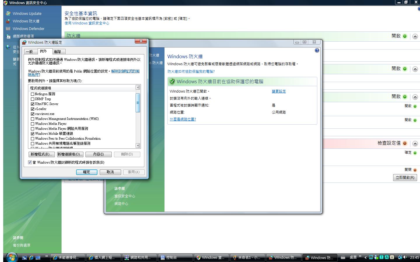Click red status indicator beside 檢查設定值

[405, 143]
